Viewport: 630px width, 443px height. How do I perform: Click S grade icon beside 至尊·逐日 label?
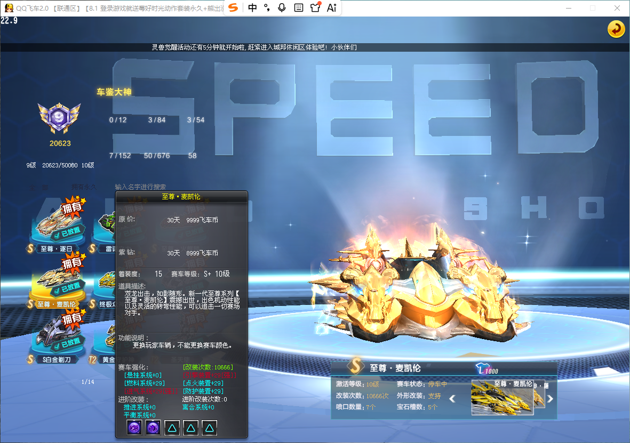point(30,248)
